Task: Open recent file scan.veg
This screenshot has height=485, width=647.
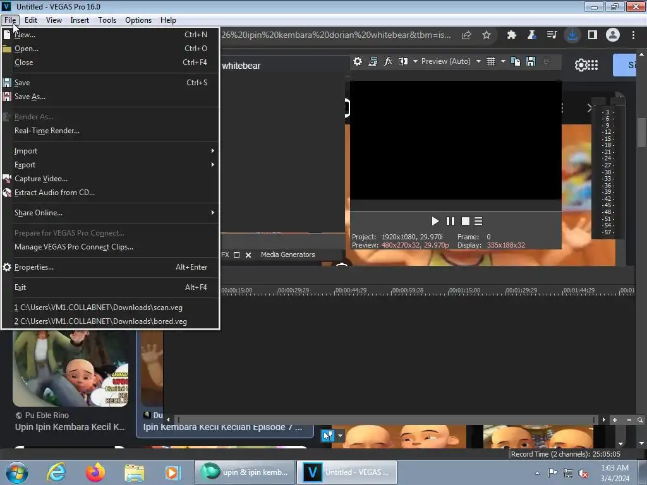Action: tap(110, 308)
